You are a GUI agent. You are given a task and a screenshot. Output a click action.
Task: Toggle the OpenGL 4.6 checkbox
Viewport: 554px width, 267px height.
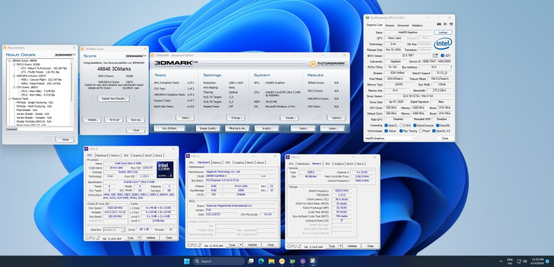[434, 131]
